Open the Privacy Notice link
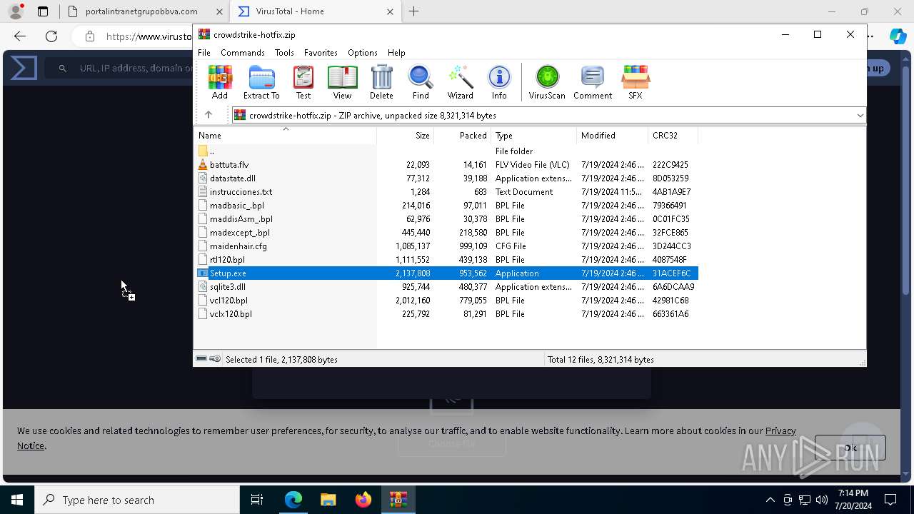Image resolution: width=914 pixels, height=514 pixels. (780, 430)
